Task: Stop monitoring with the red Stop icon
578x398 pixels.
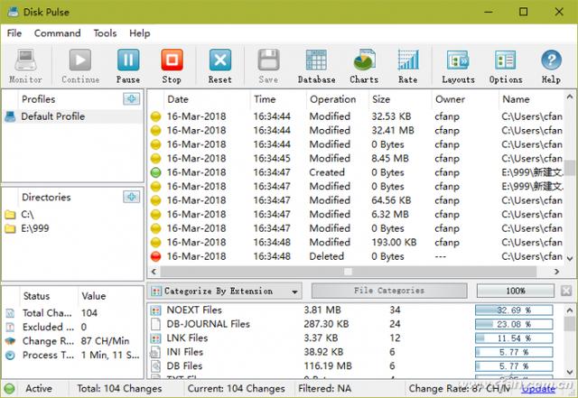Action: (172, 60)
